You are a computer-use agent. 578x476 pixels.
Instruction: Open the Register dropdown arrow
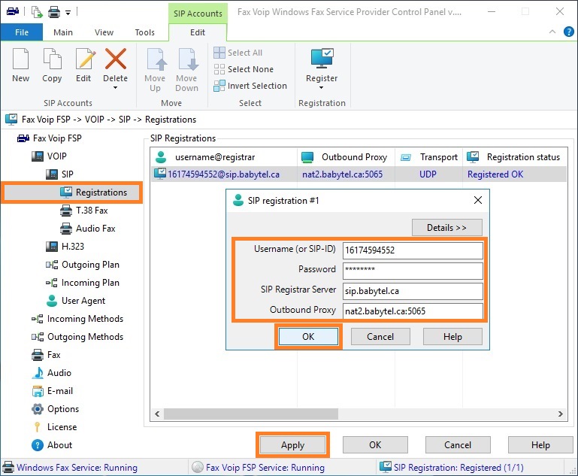tap(322, 88)
